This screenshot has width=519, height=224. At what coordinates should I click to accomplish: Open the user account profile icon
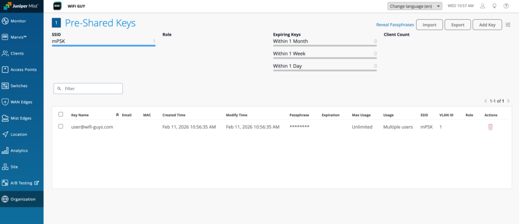click(483, 6)
